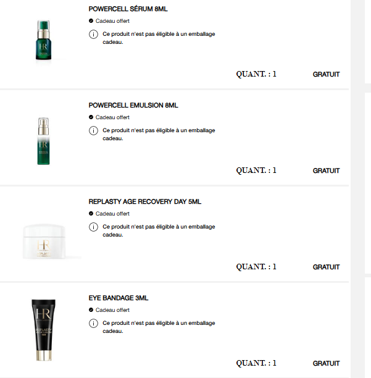The image size is (371, 378).
Task: Click the info icon under Powercell Sérum 8ML
Action: click(94, 34)
